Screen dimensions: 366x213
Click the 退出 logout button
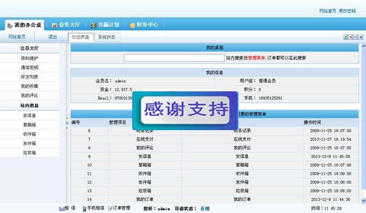click(53, 37)
